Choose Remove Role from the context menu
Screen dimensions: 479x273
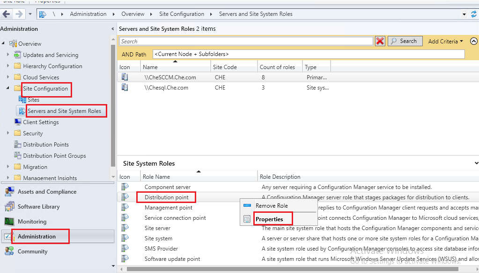[x=272, y=206]
